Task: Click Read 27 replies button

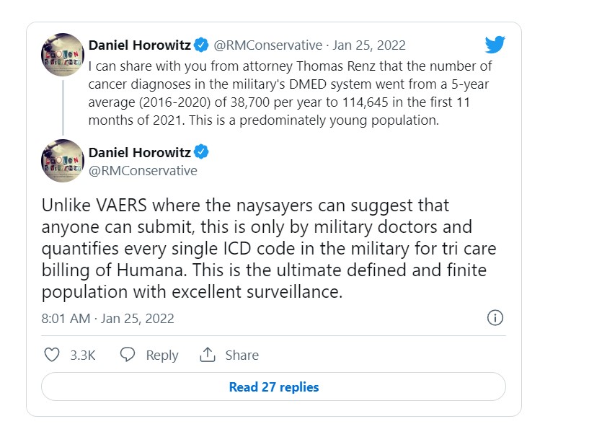Action: click(273, 387)
